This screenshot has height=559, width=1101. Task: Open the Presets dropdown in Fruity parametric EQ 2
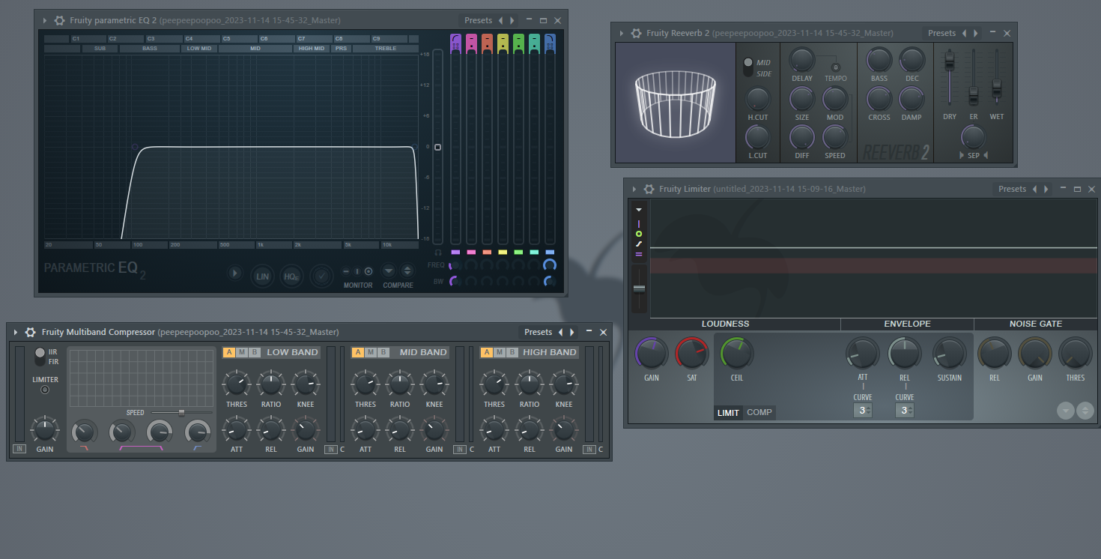pos(478,20)
